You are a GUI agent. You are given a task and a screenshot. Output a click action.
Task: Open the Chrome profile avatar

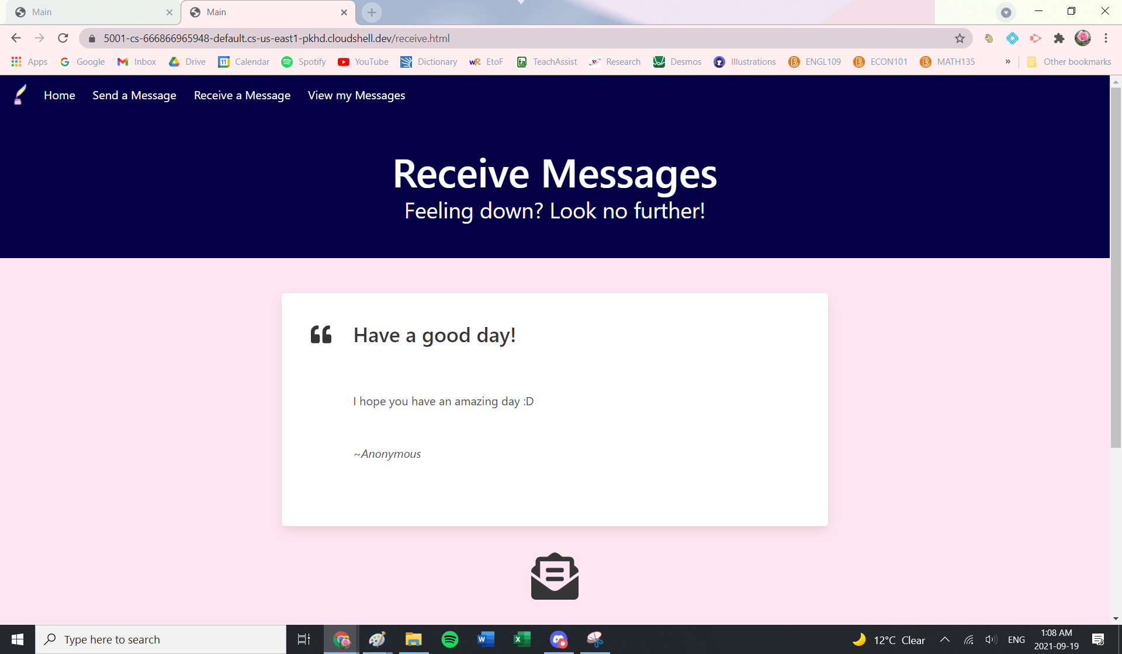1082,39
